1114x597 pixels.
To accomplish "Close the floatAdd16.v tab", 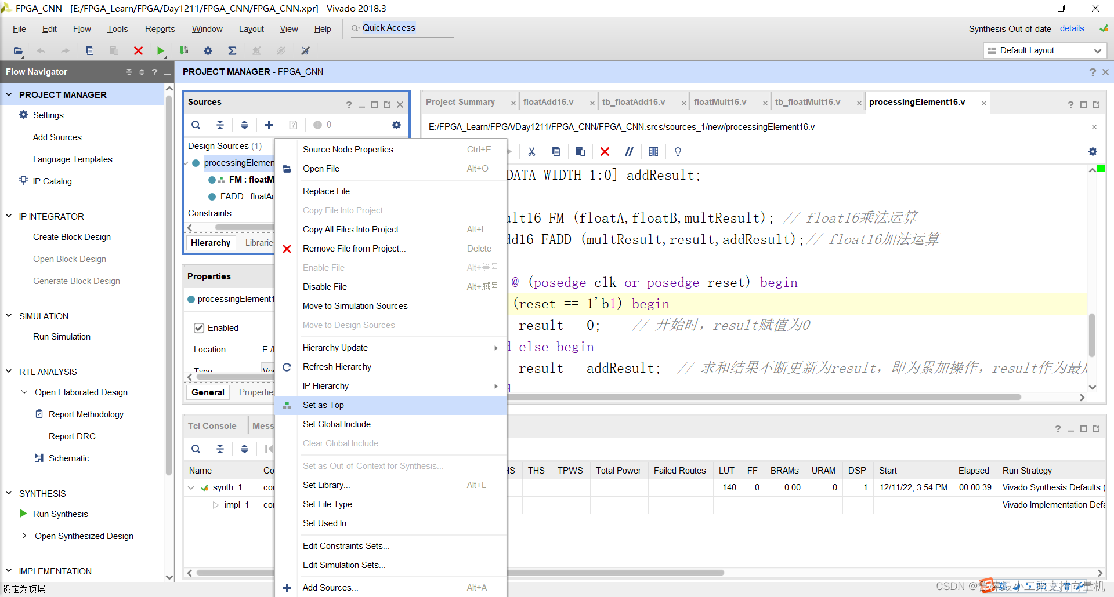I will (592, 103).
